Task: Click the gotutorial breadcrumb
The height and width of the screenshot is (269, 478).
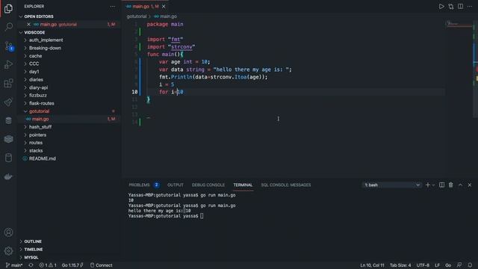Action: pyautogui.click(x=137, y=16)
